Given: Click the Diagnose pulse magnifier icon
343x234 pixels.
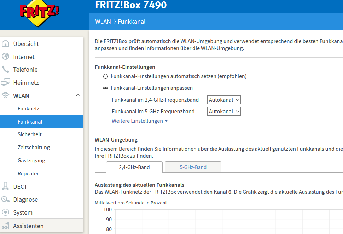Looking at the screenshot, I should tap(5, 199).
